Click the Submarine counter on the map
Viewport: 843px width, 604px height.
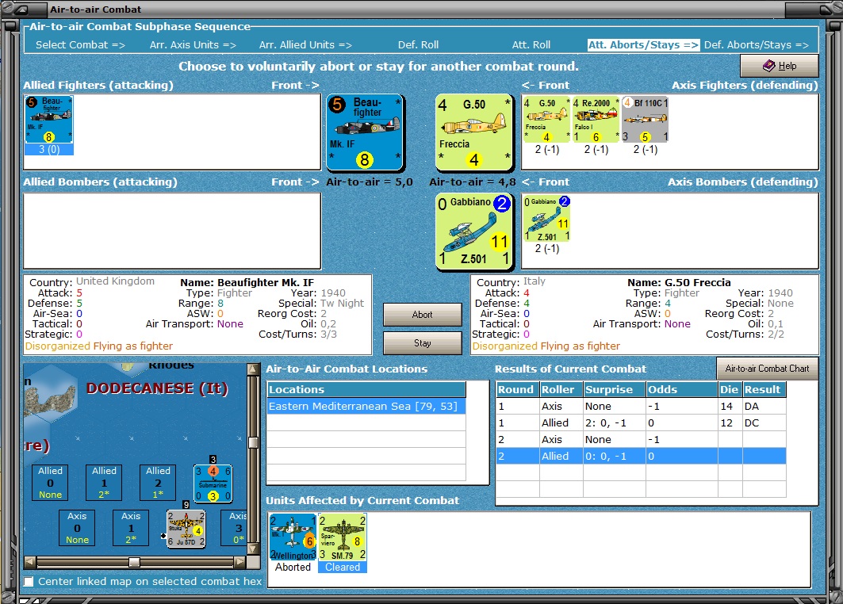pos(213,483)
